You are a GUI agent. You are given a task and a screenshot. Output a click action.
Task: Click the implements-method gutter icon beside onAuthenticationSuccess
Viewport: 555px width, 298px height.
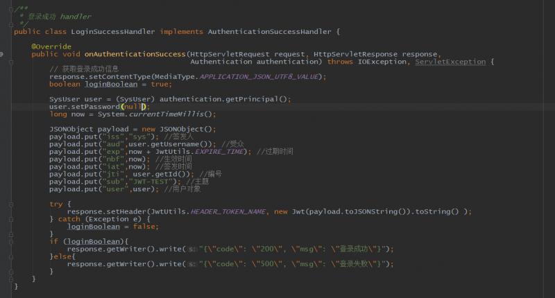point(1,54)
